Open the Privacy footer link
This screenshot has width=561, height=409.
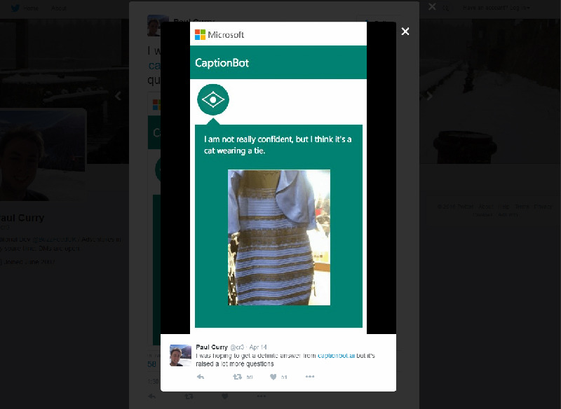pyautogui.click(x=543, y=207)
